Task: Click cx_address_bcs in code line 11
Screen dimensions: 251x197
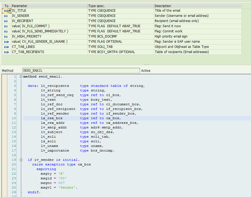Action: (x=121, y=123)
